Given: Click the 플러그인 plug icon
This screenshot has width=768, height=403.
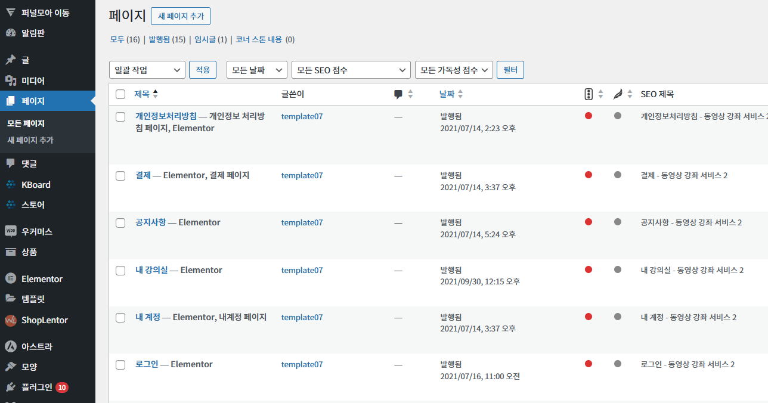Looking at the screenshot, I should pos(10,387).
